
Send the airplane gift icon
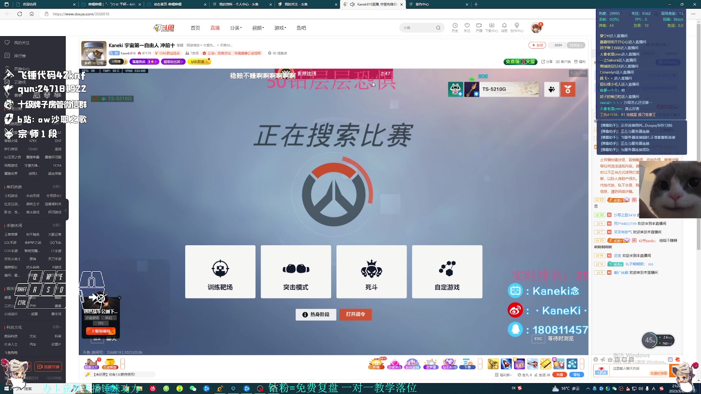(x=532, y=364)
